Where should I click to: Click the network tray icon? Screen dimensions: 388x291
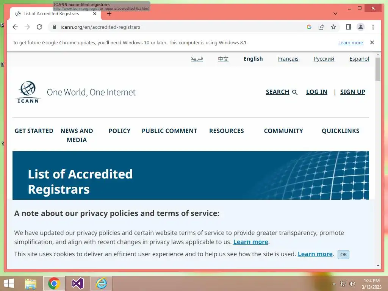[343, 284]
